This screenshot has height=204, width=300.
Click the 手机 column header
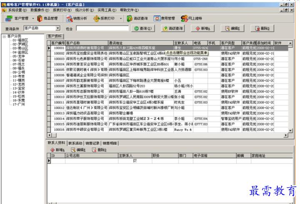click(214, 43)
